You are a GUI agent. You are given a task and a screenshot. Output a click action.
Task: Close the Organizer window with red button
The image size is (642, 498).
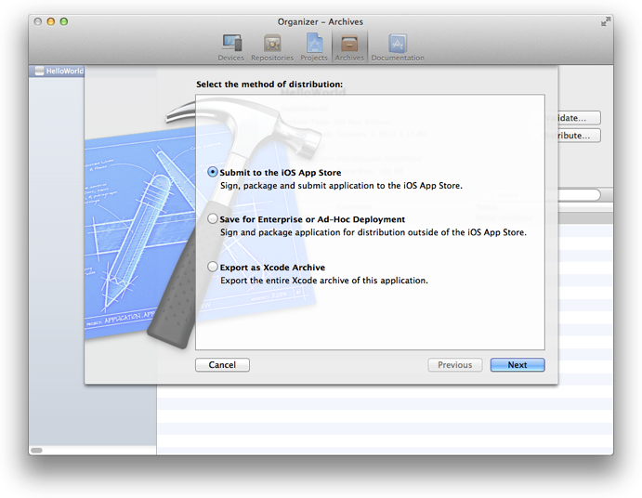38,21
